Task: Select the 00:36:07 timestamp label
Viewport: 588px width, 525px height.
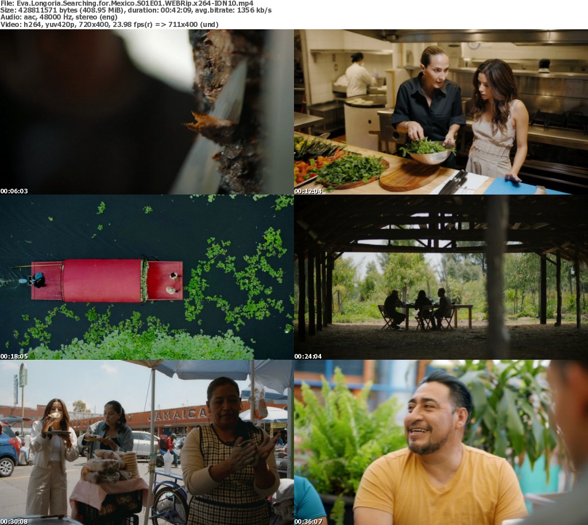Action: (308, 522)
